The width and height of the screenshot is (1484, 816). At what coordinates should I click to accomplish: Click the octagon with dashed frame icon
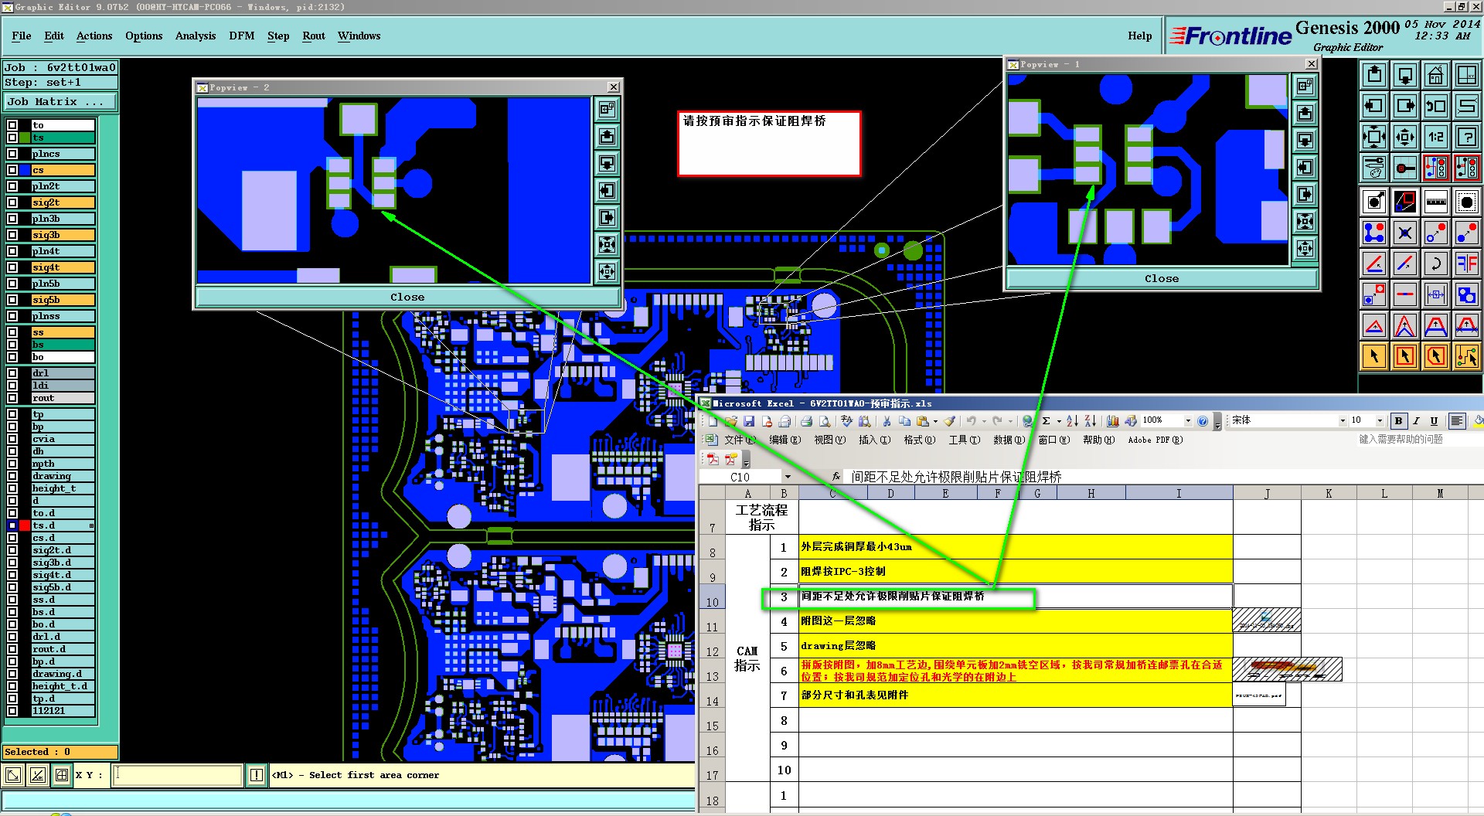(1467, 202)
